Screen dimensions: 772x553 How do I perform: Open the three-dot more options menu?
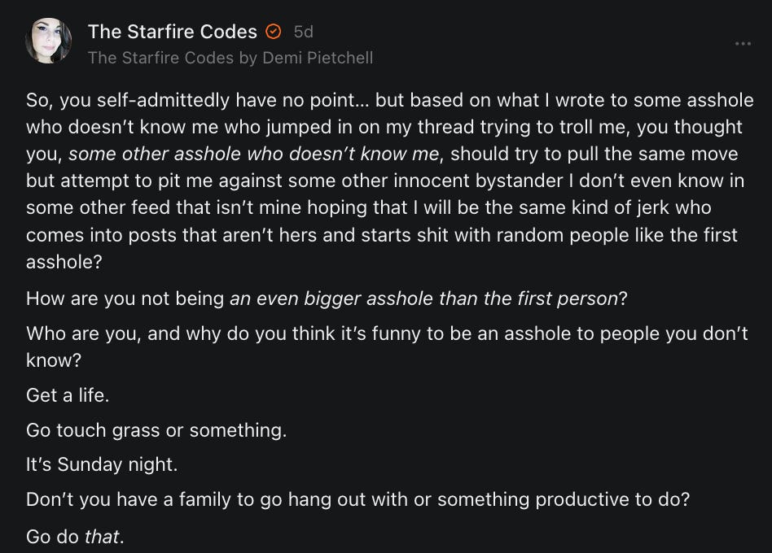click(742, 43)
